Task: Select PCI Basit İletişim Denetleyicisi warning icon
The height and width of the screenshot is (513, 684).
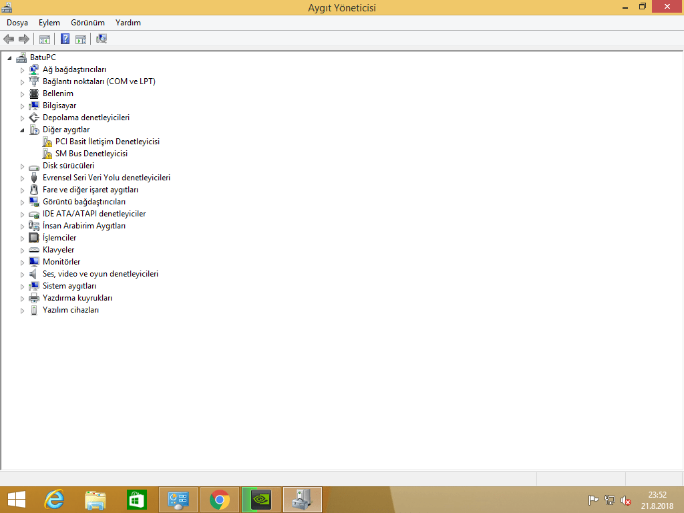Action: [47, 142]
